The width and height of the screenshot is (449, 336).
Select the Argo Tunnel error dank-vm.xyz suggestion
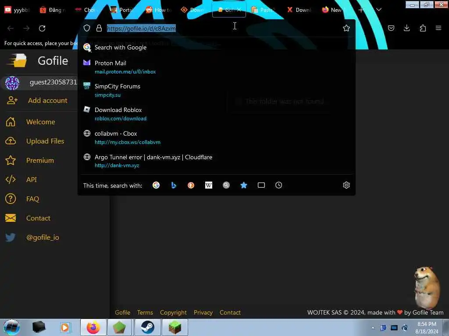217,161
